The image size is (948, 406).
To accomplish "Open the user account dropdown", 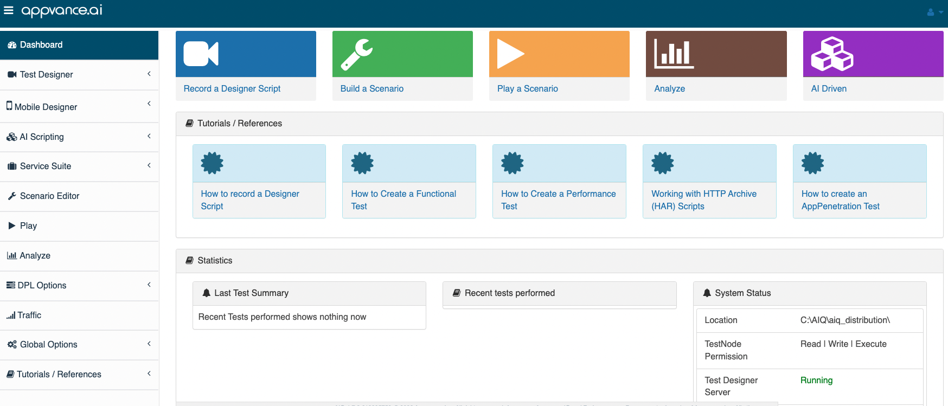I will click(934, 12).
